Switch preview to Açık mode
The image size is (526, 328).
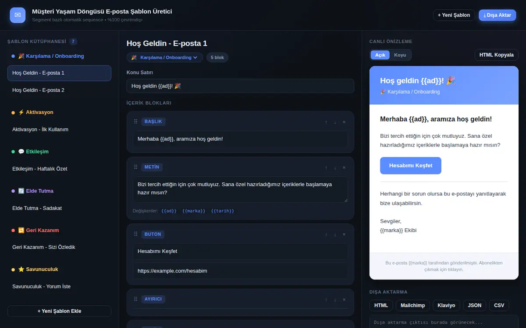(380, 55)
